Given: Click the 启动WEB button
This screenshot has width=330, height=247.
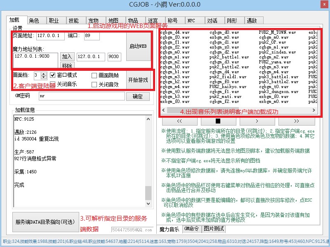Looking at the screenshot, I should point(138,47).
